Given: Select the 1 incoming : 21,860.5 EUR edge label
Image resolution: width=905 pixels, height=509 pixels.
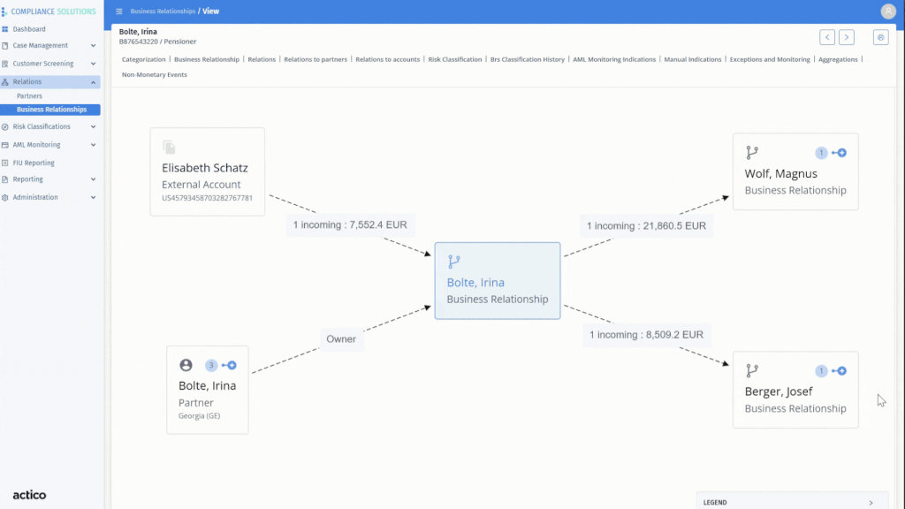Looking at the screenshot, I should point(647,226).
